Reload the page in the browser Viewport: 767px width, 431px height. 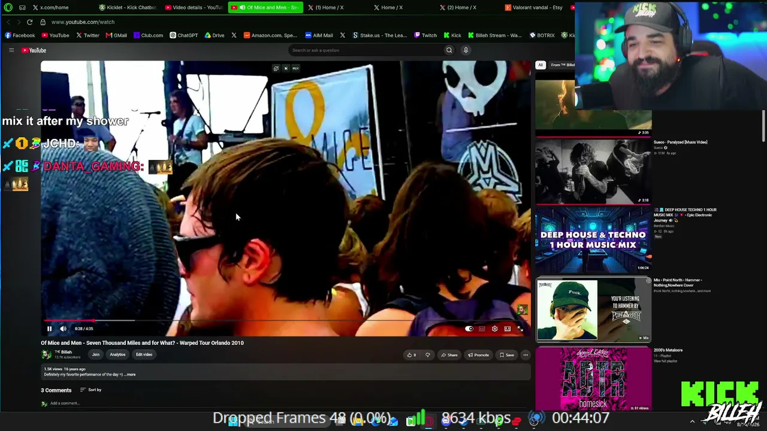(x=29, y=22)
